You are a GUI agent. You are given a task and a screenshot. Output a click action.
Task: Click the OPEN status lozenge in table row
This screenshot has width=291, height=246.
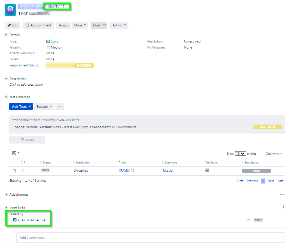45,170
